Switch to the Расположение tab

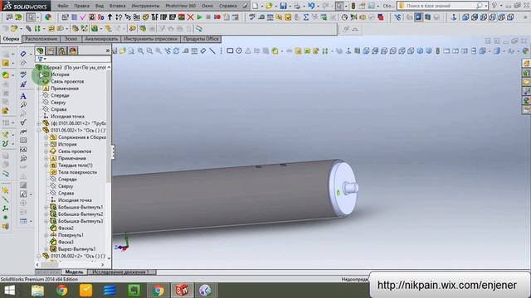point(41,39)
